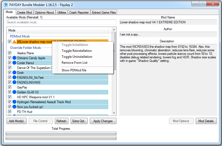
Task: Select Toggle Reinstallation from context menu
Action: coord(83,51)
